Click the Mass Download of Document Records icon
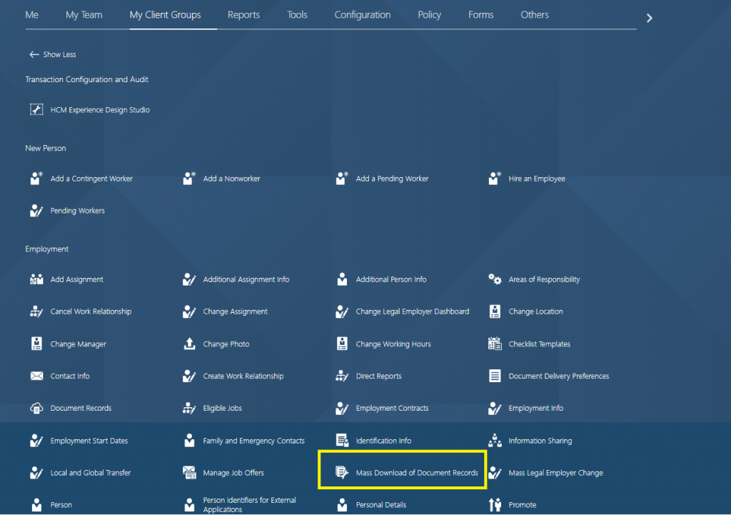This screenshot has height=515, width=731. (x=342, y=473)
